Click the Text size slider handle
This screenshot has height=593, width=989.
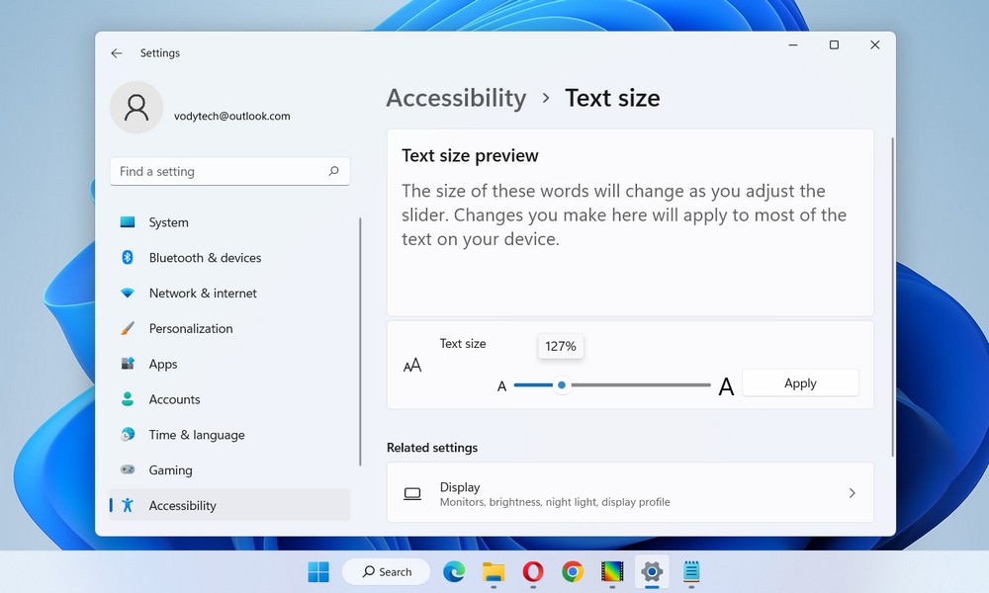(x=562, y=385)
